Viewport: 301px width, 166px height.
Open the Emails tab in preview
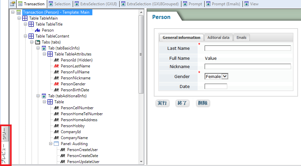pyautogui.click(x=241, y=38)
